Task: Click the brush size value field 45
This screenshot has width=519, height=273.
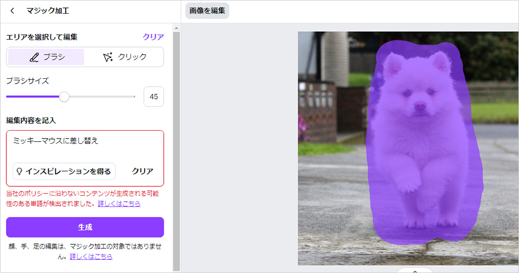Action: click(x=154, y=96)
